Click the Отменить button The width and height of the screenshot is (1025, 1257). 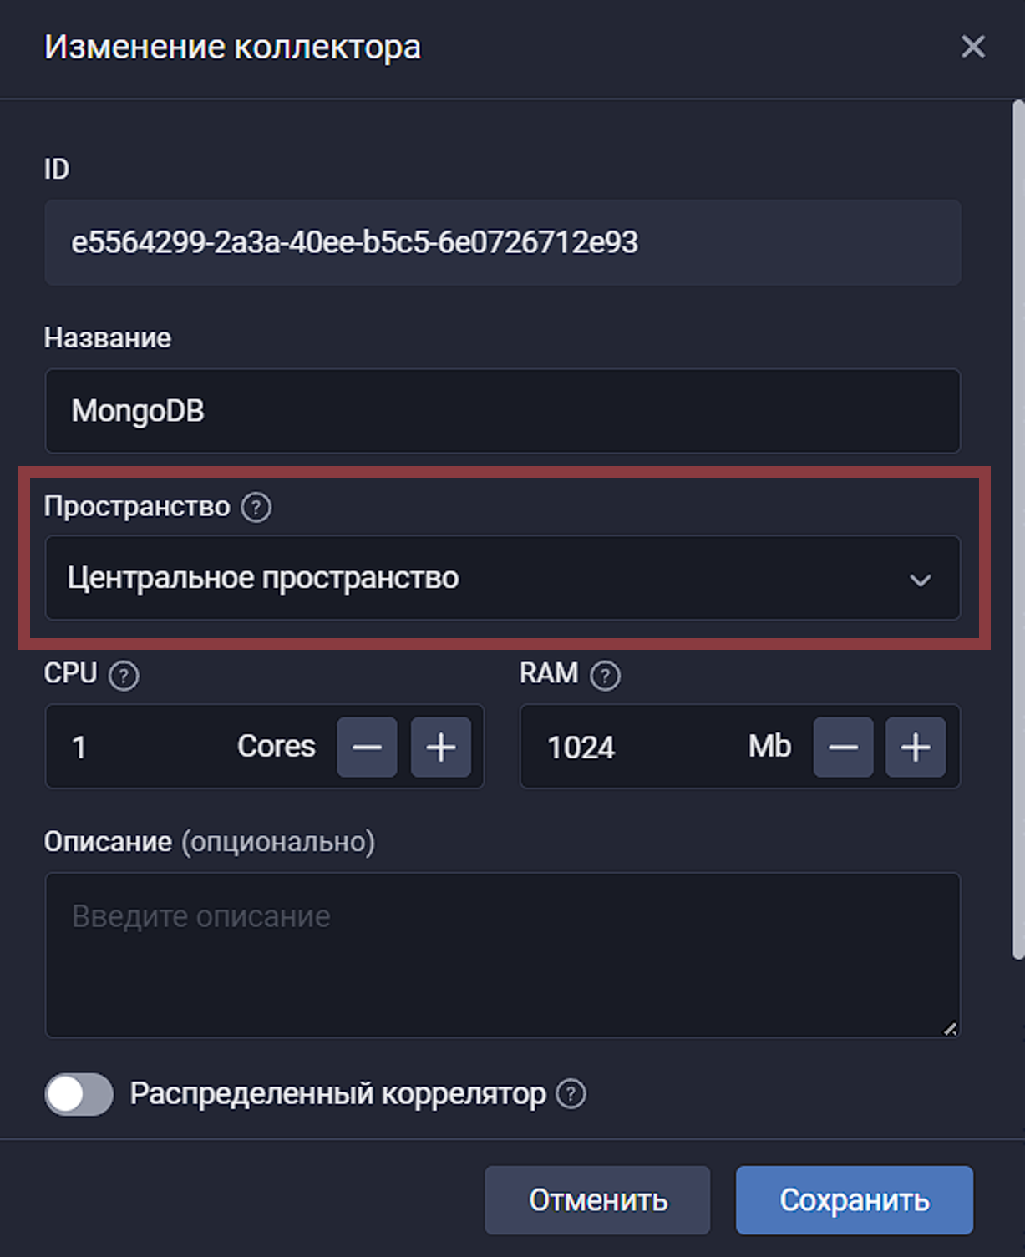[596, 1200]
